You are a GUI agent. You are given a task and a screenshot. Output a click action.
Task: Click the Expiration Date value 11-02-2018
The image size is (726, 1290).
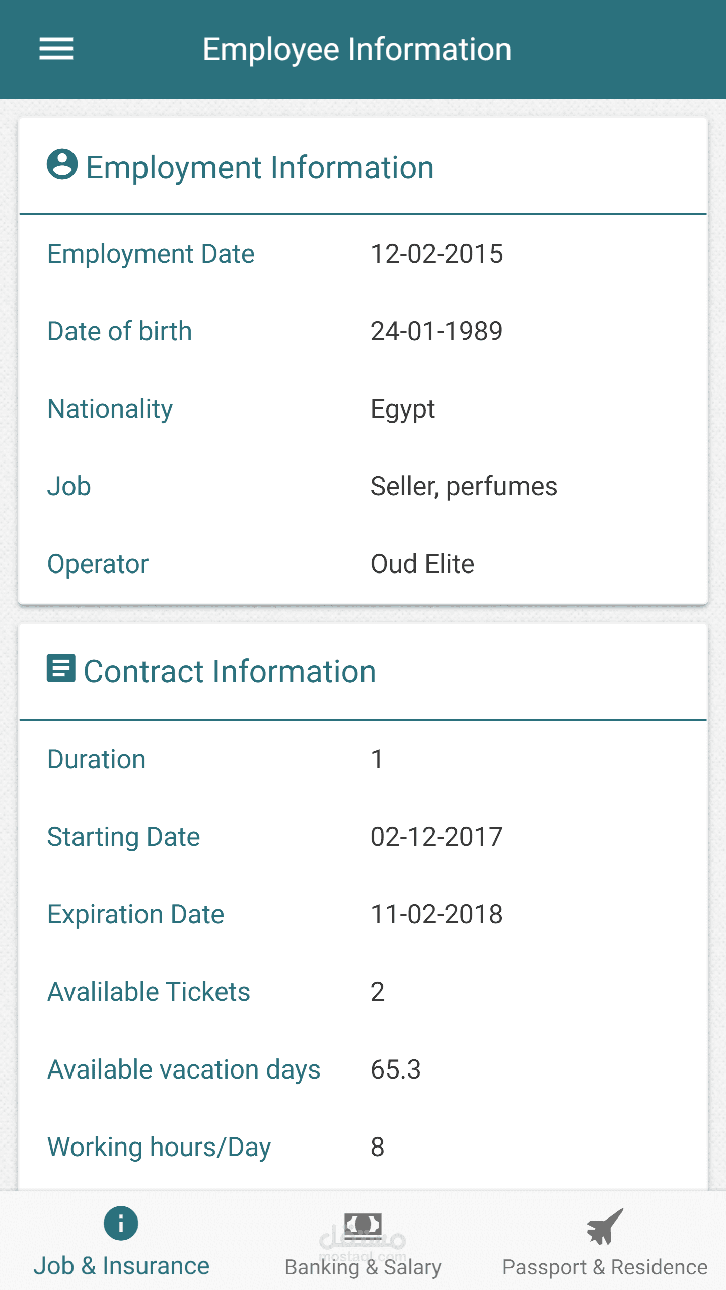click(437, 914)
